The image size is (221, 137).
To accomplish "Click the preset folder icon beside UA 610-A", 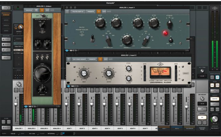I will coord(37,10).
